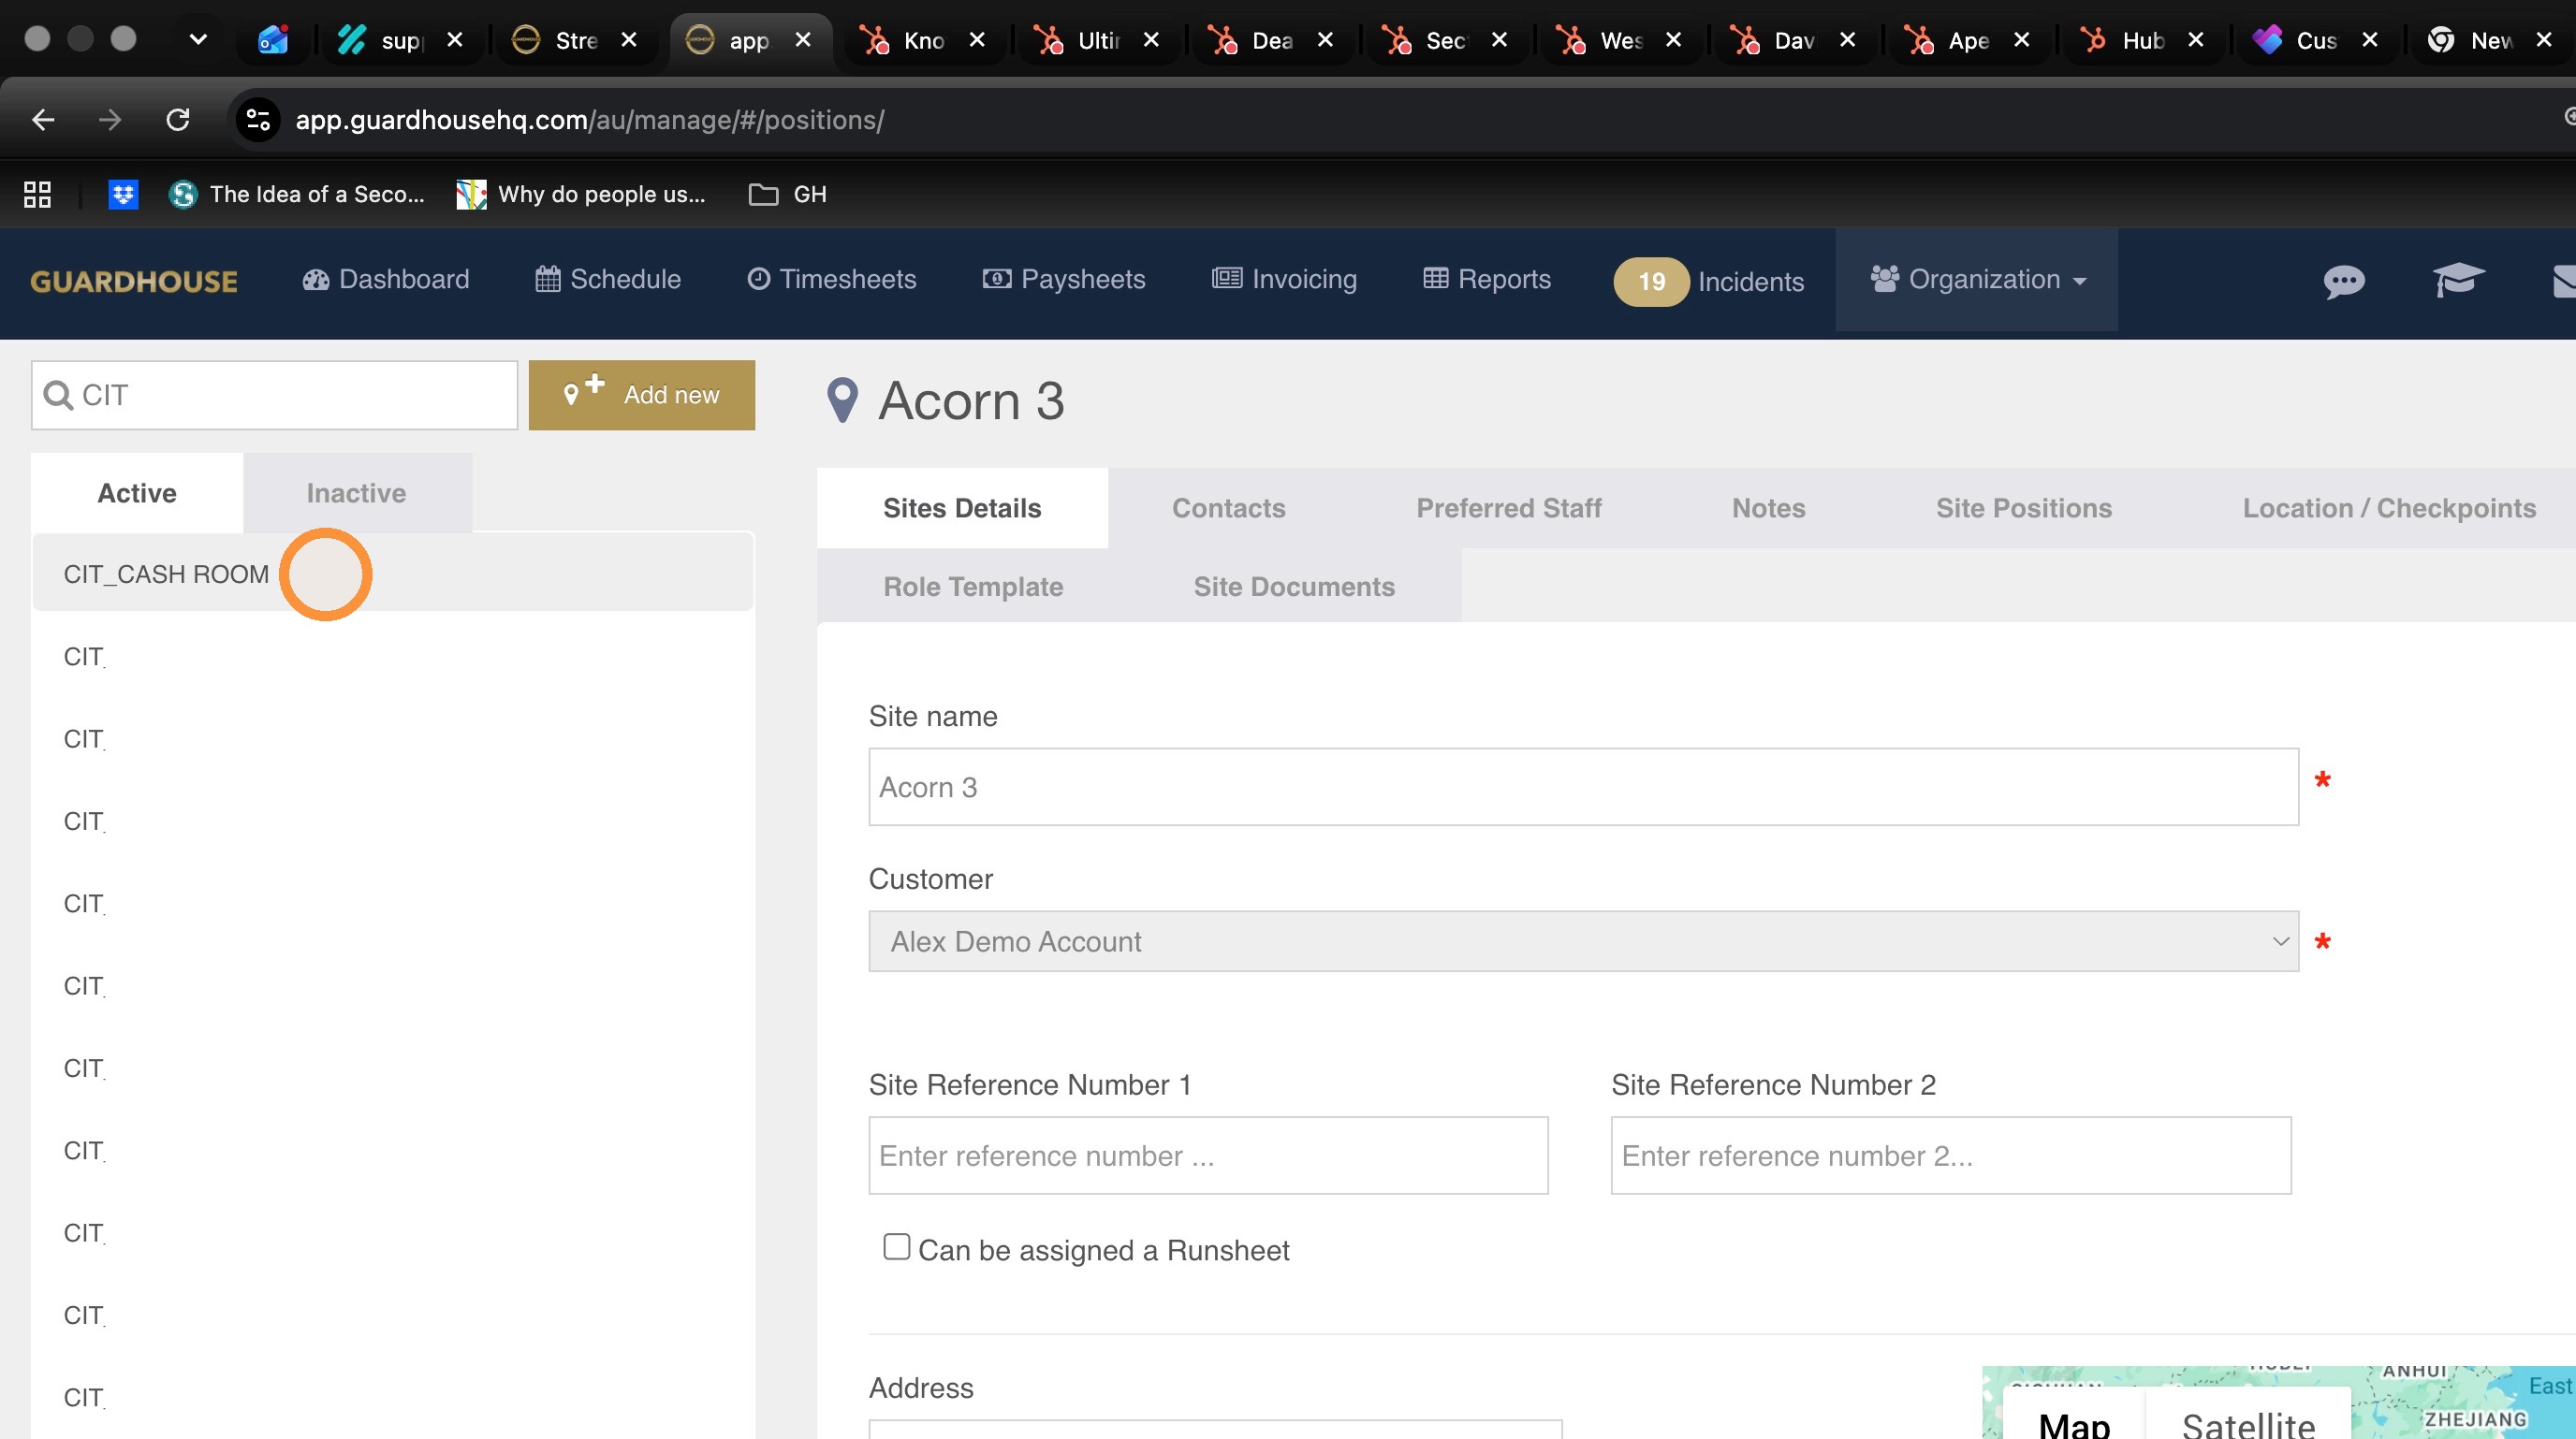Open the Preferred Staff tab
2576x1439 pixels.
pyautogui.click(x=1509, y=508)
